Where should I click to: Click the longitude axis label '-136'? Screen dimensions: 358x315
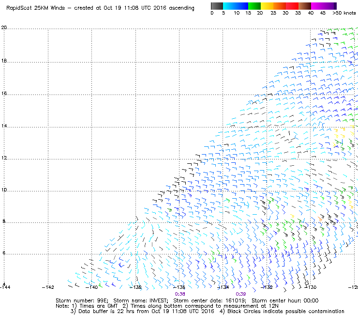point(179,287)
